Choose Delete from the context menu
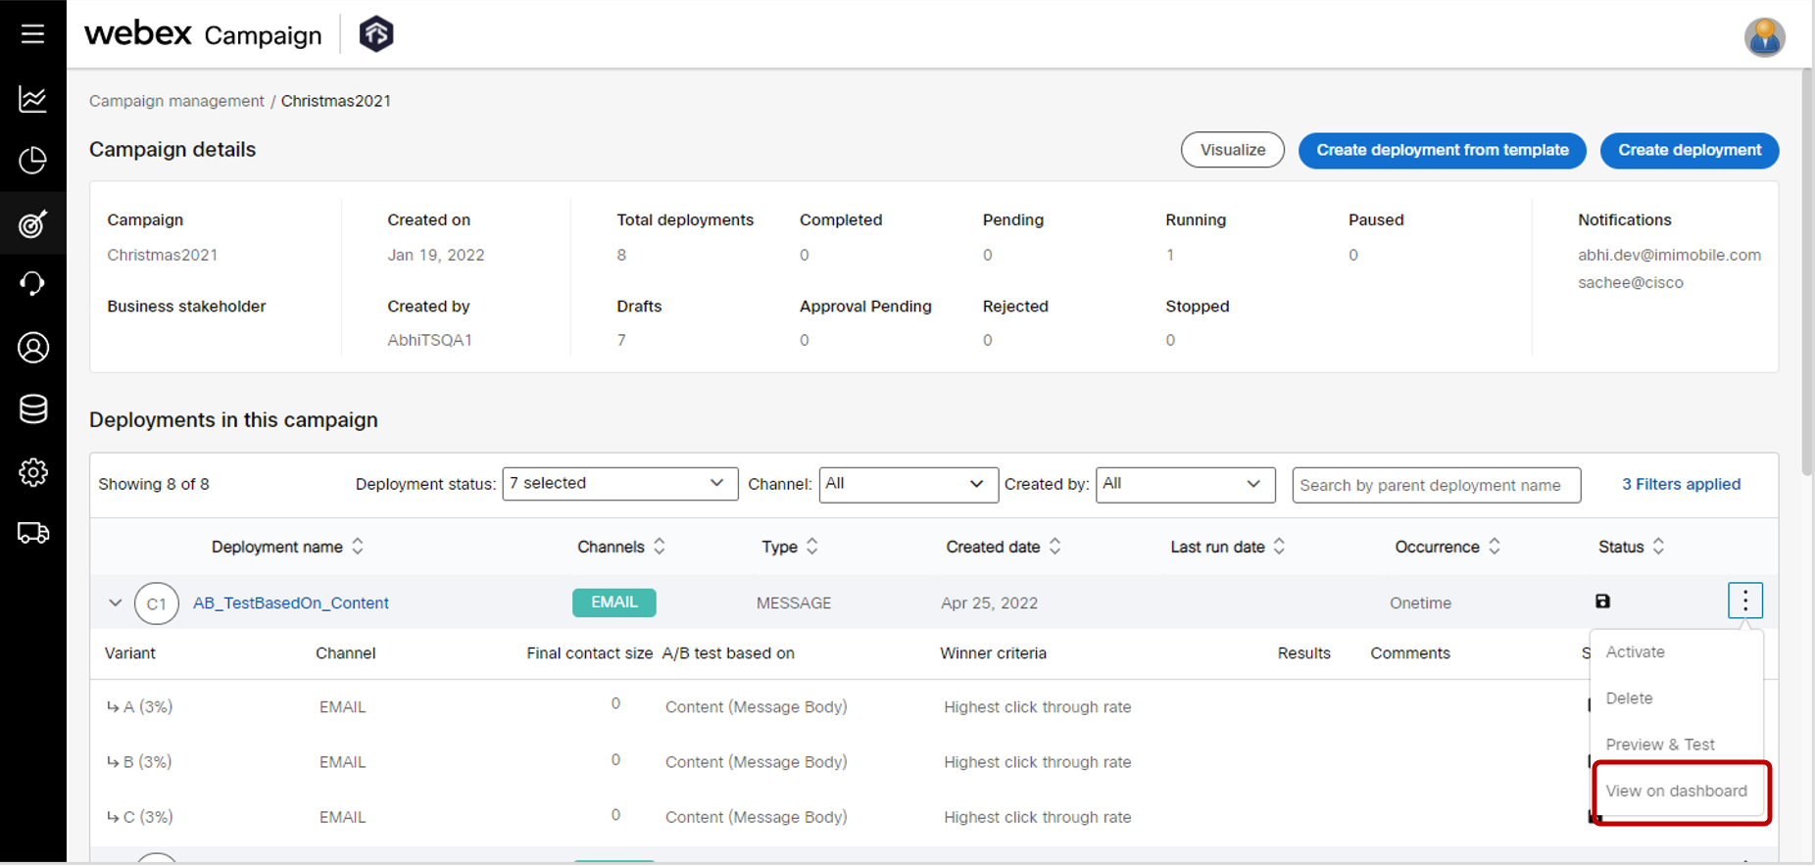 pos(1629,698)
